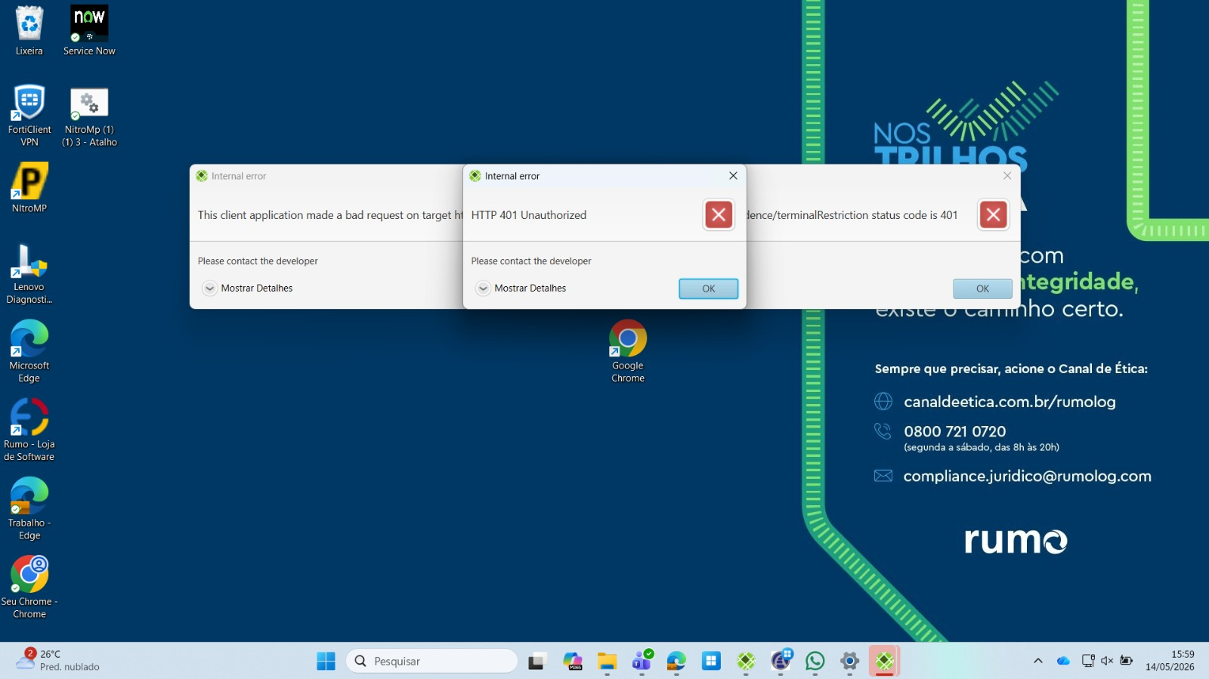Screen dimensions: 1209x679
Task: Open Settings gear from the taskbar
Action: point(850,662)
